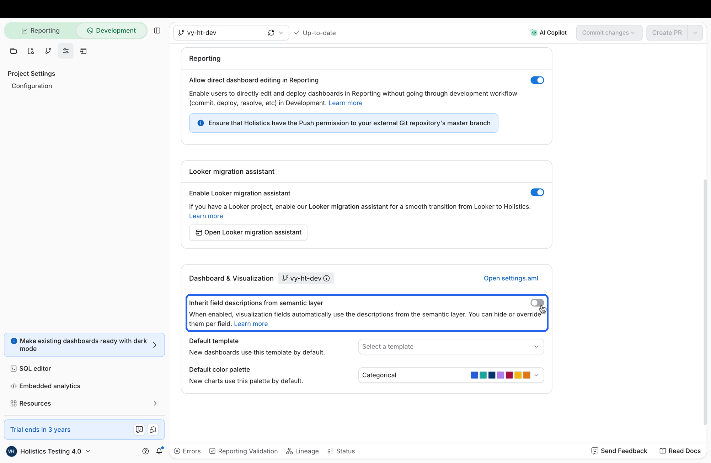Open the help question mark icon
This screenshot has width=711, height=463.
tap(145, 451)
